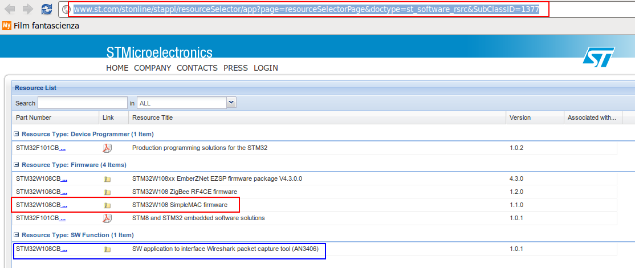Open the folder icon for ZigBee RF4CE firmware

pos(107,192)
